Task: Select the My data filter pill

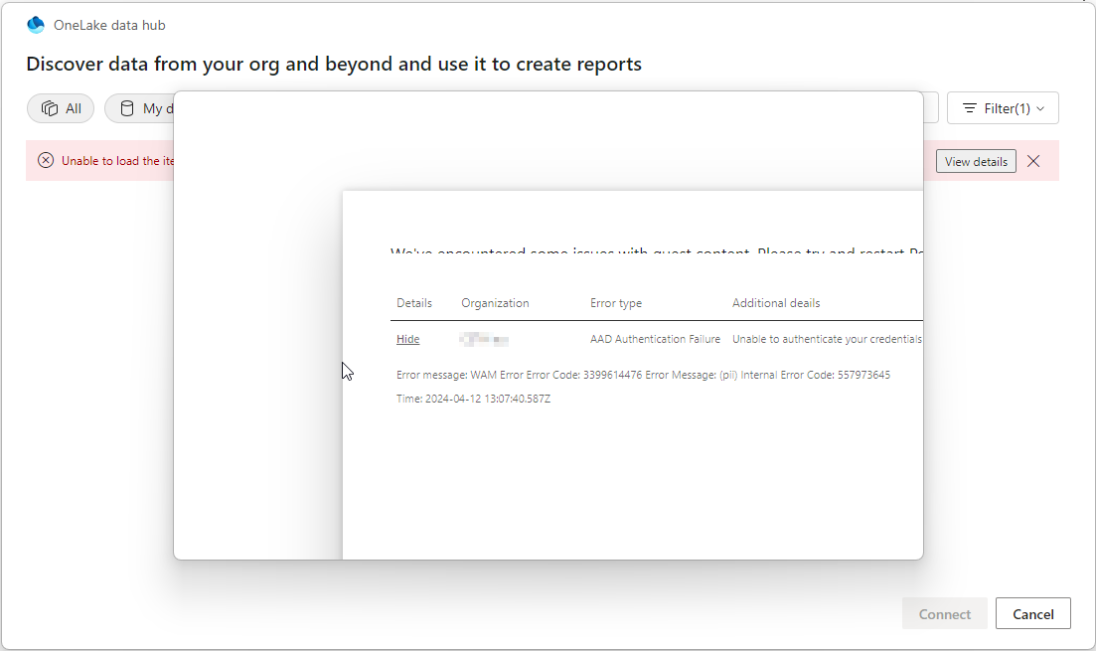Action: pyautogui.click(x=139, y=108)
